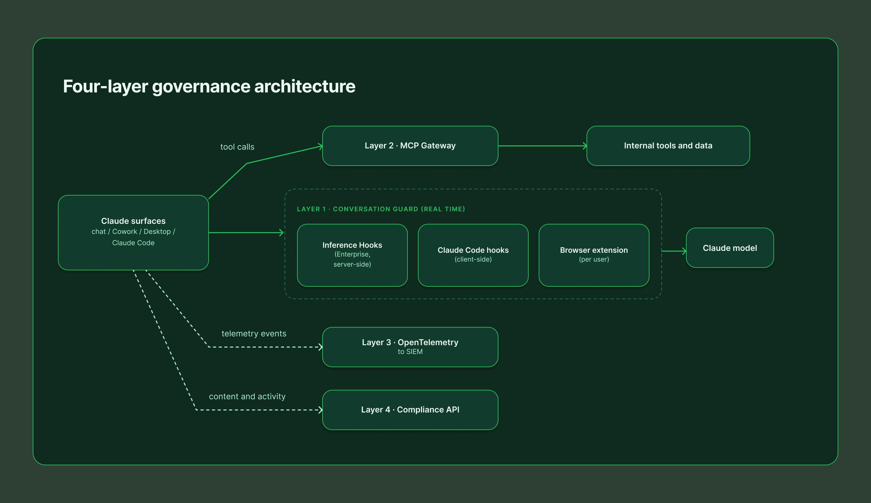Click the Browser extension box
Viewport: 871px width, 503px height.
click(x=594, y=255)
